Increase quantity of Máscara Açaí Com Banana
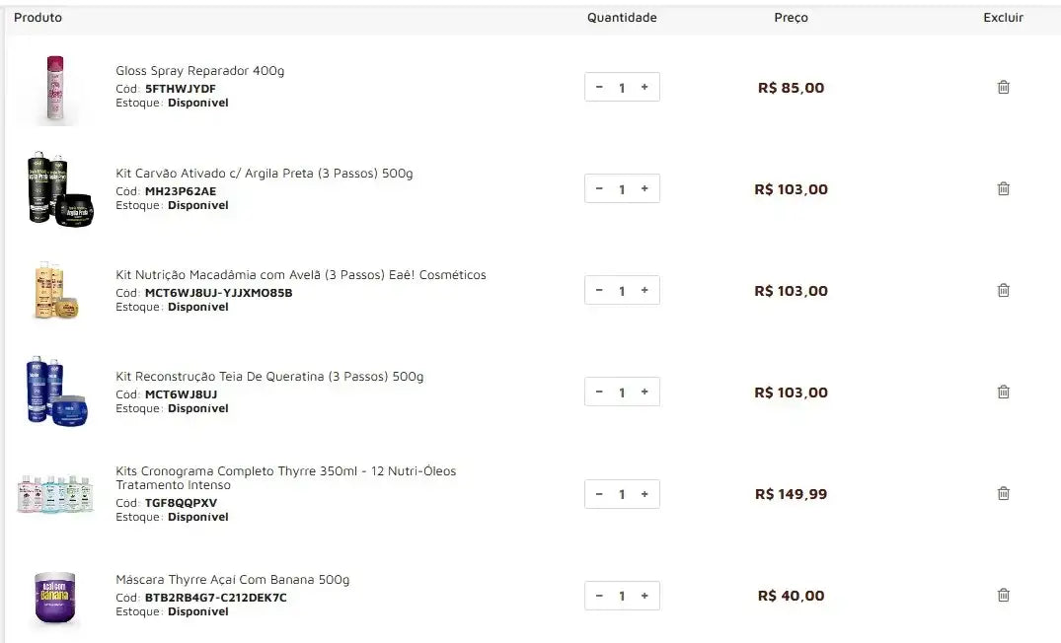This screenshot has width=1061, height=643. point(644,596)
